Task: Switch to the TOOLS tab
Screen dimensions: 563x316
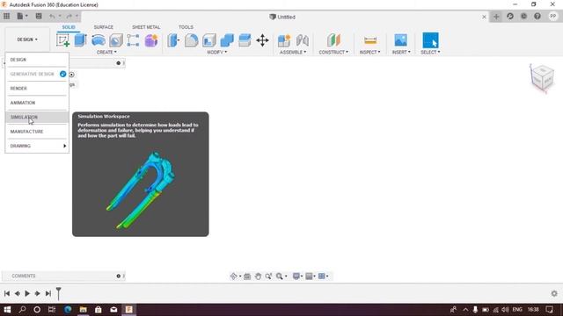Action: click(x=186, y=27)
